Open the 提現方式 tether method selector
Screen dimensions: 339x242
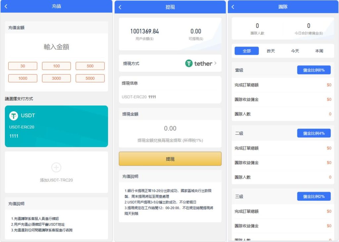pyautogui.click(x=170, y=63)
